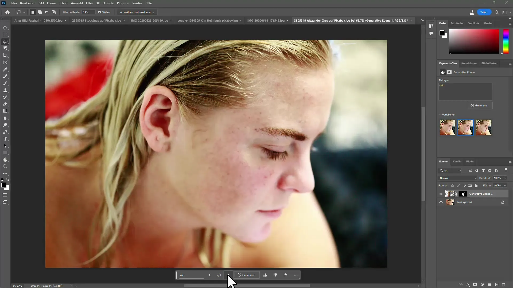The image size is (513, 288).
Task: Select the Healing Brush tool
Action: [5, 77]
